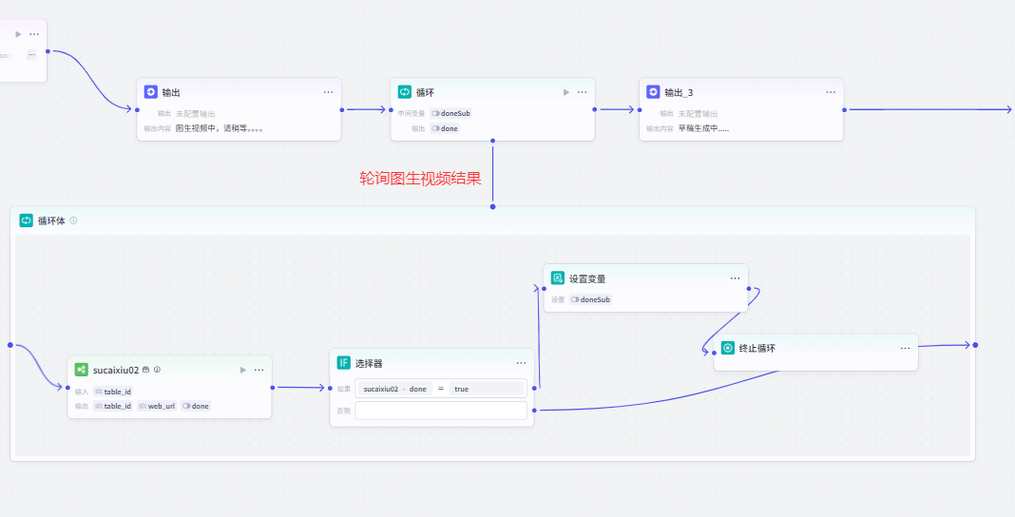The width and height of the screenshot is (1015, 517).
Task: Click the sucaixiu02 - done condition field
Action: [x=394, y=389]
